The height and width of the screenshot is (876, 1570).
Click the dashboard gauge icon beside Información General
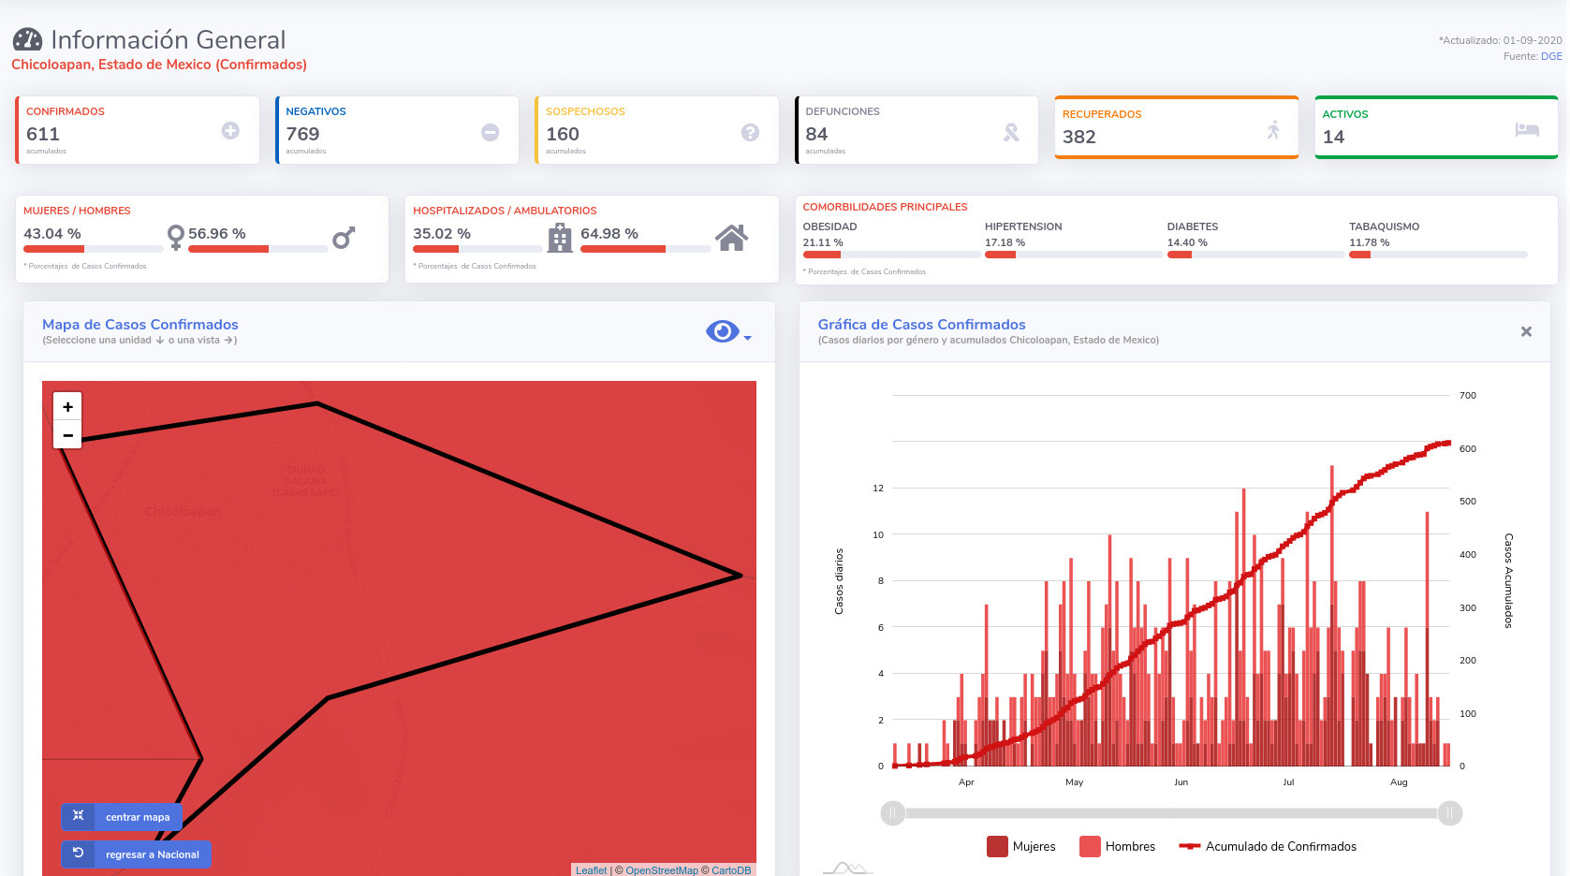27,39
